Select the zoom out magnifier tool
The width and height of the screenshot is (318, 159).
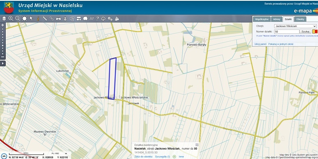point(18,18)
